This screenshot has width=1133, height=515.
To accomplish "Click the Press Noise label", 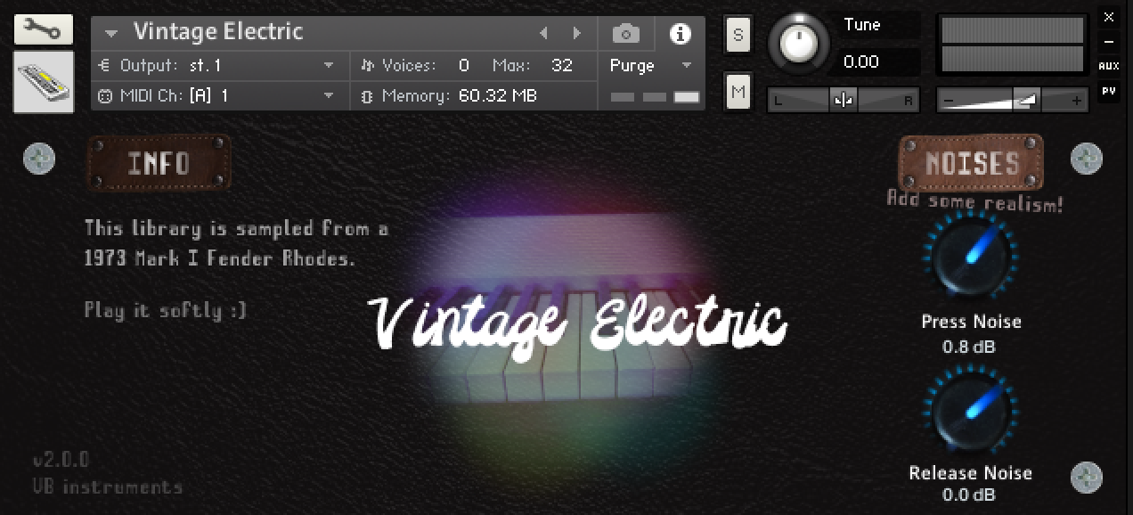I will click(x=971, y=322).
